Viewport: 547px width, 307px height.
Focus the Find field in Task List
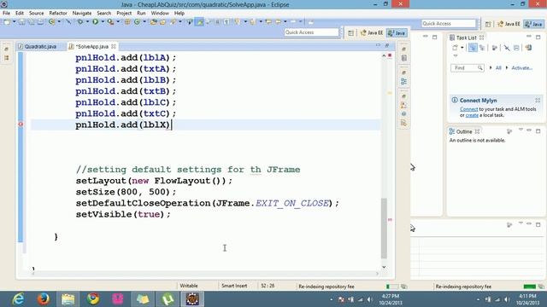tap(468, 68)
